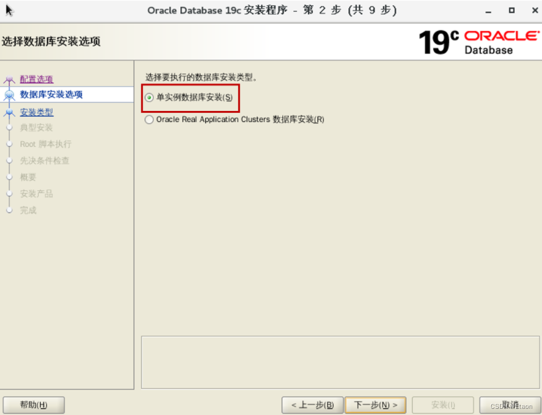Proceed with 下一步(N) button
Image resolution: width=542 pixels, height=415 pixels.
(376, 404)
